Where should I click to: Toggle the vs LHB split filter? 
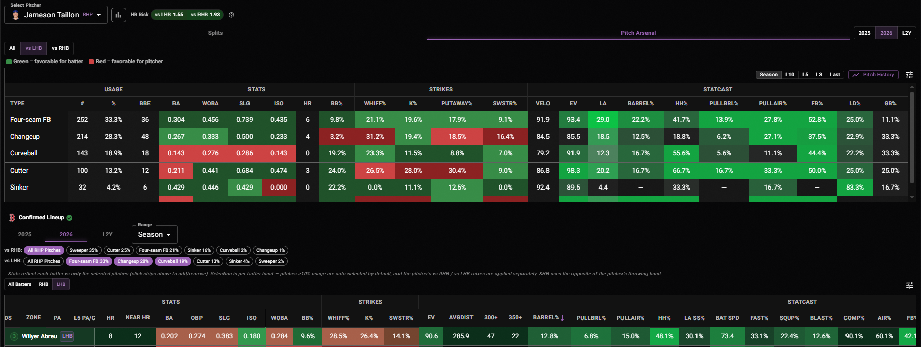[34, 48]
